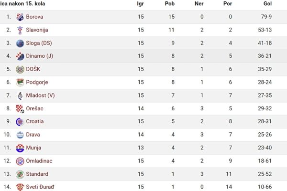The height and width of the screenshot is (191, 287).
Task: Click the Pob column header
Action: (x=170, y=4)
